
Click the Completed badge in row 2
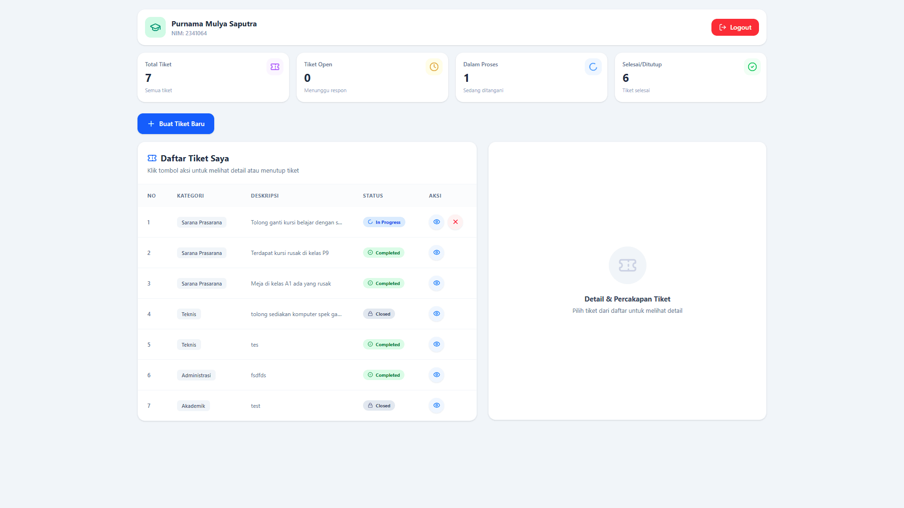[x=384, y=253]
